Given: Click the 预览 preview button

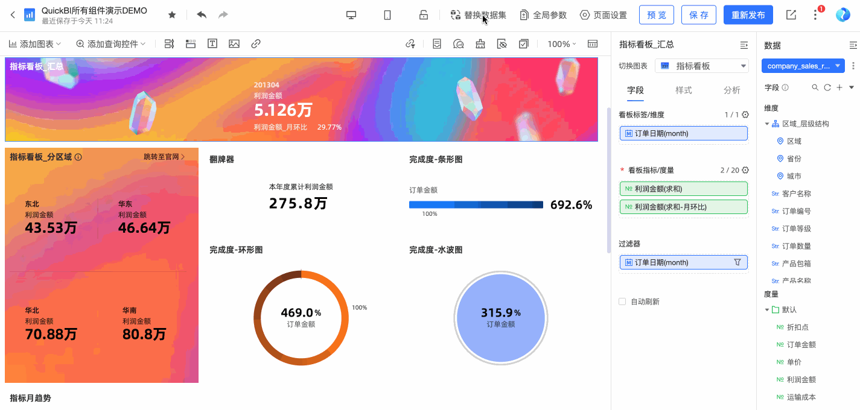Looking at the screenshot, I should click(657, 15).
